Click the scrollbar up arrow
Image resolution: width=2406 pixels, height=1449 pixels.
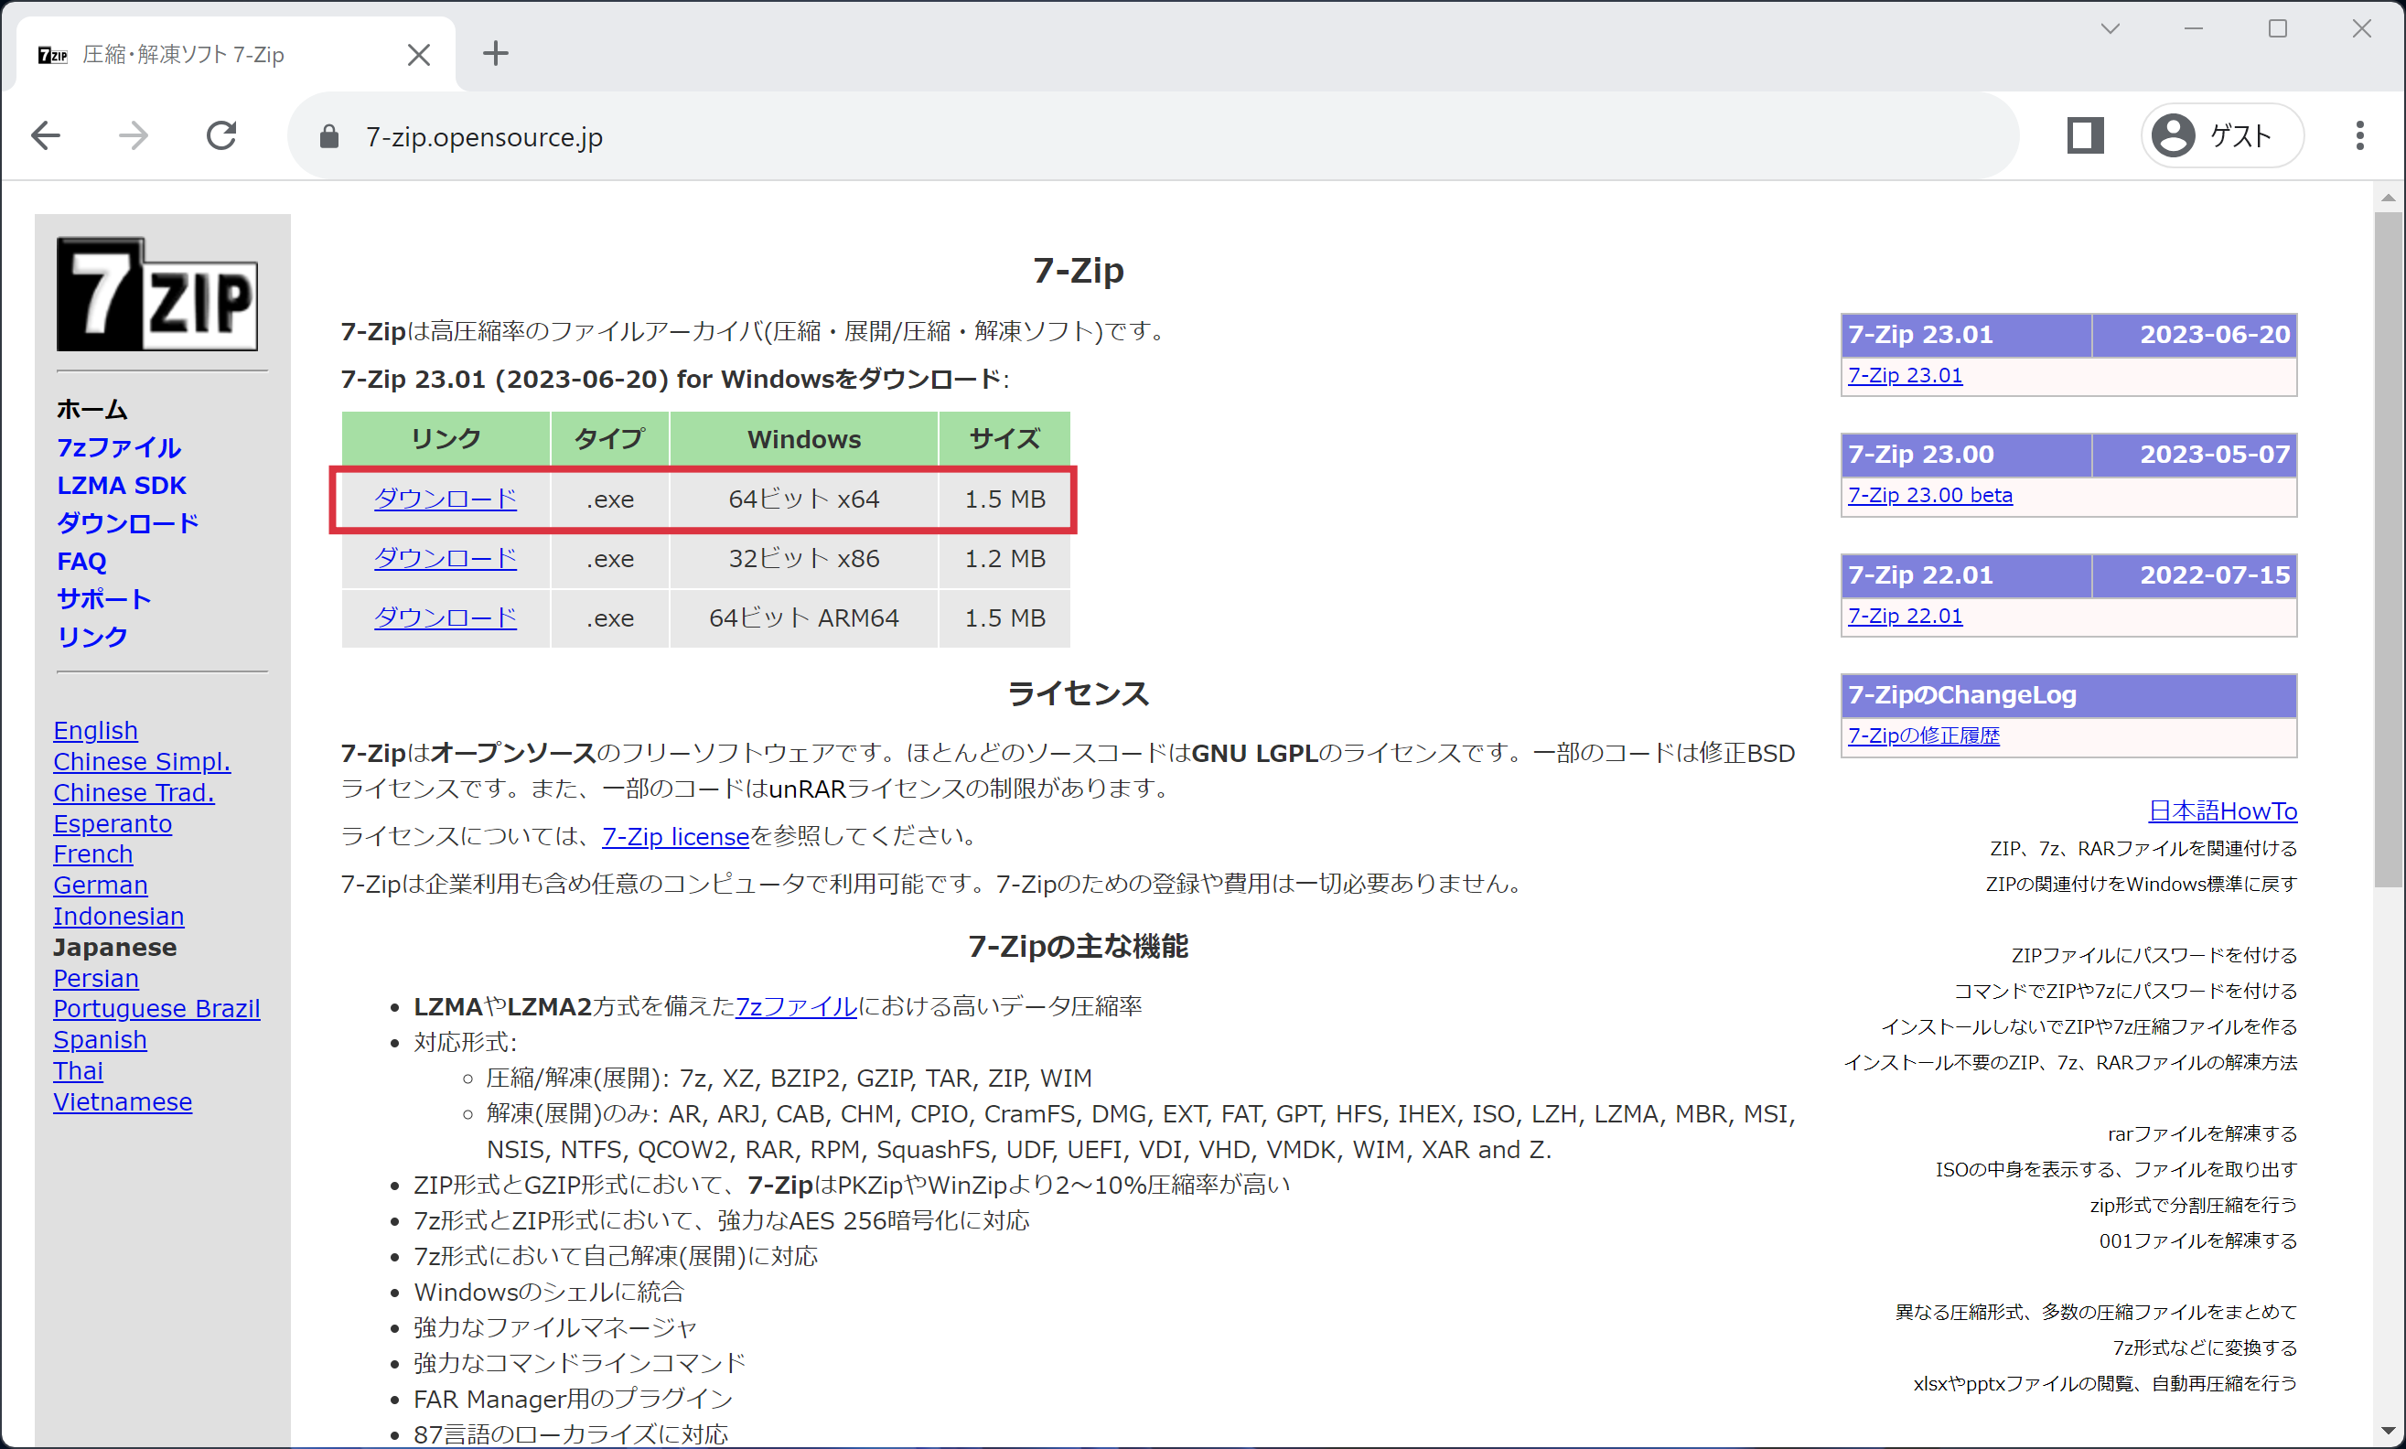tap(2389, 197)
